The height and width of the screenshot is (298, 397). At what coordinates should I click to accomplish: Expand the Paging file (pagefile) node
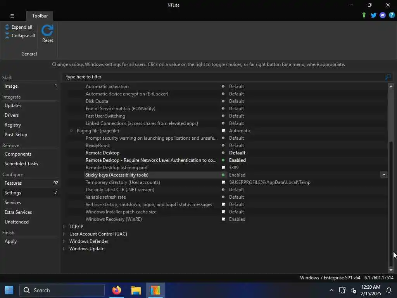coord(71,131)
